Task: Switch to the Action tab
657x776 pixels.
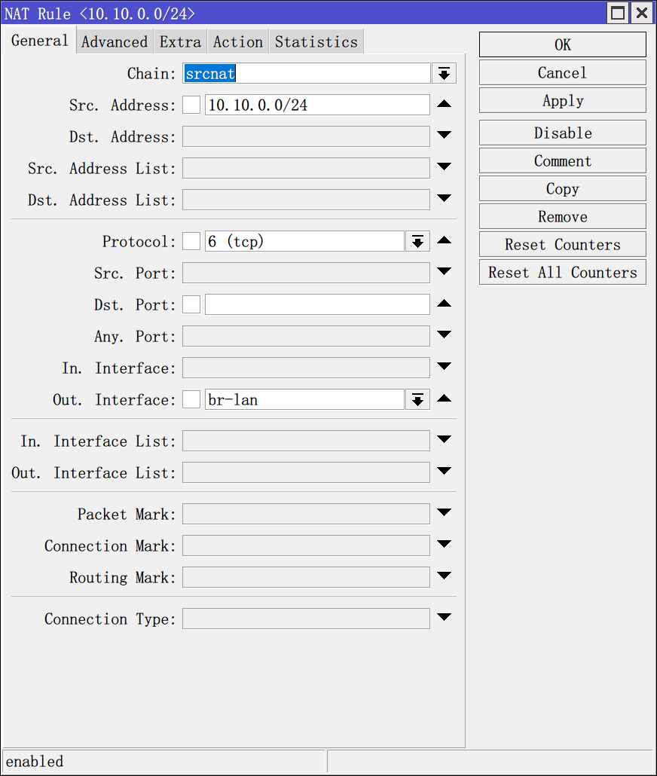Action: tap(238, 42)
